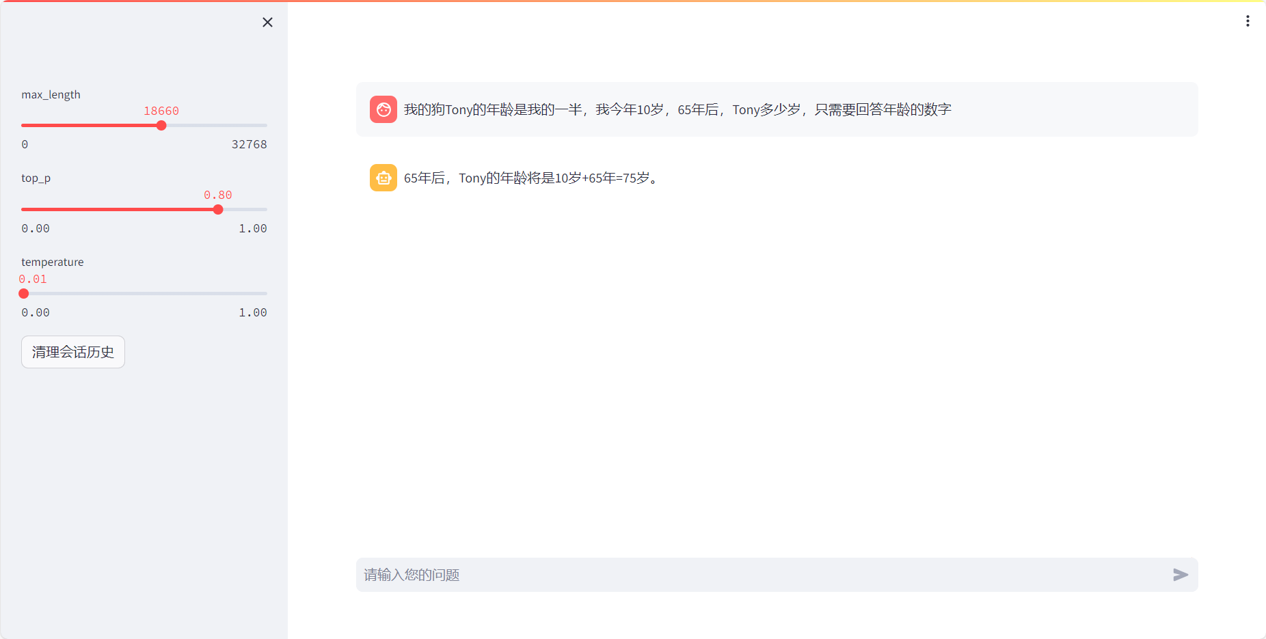
Task: Click the 清理会话历史 button
Action: point(73,352)
